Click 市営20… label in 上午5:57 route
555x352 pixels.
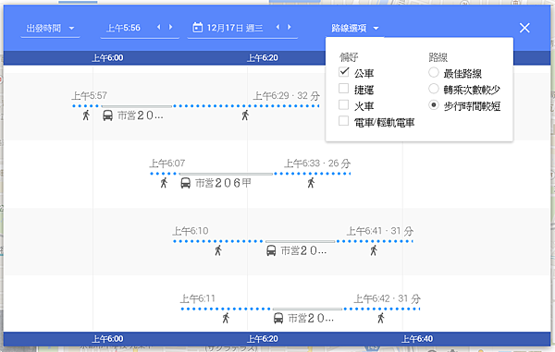(141, 115)
